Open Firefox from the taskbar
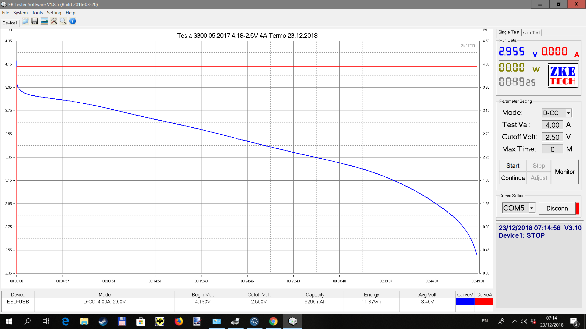The height and width of the screenshot is (329, 586). pos(179,321)
